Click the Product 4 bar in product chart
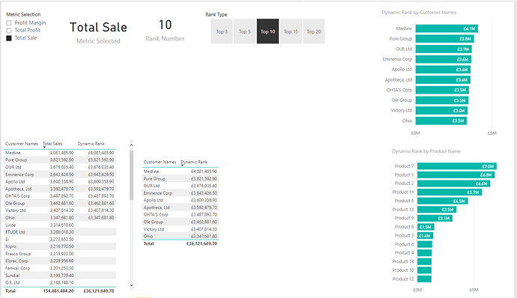Viewport: 517px width, 298px height. coord(424,253)
